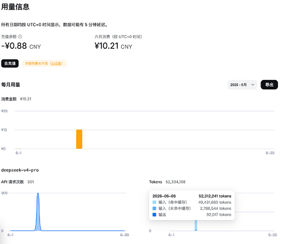The height and width of the screenshot is (244, 281).
Task: Click the UTC+0 time notice text
Action: point(54,25)
